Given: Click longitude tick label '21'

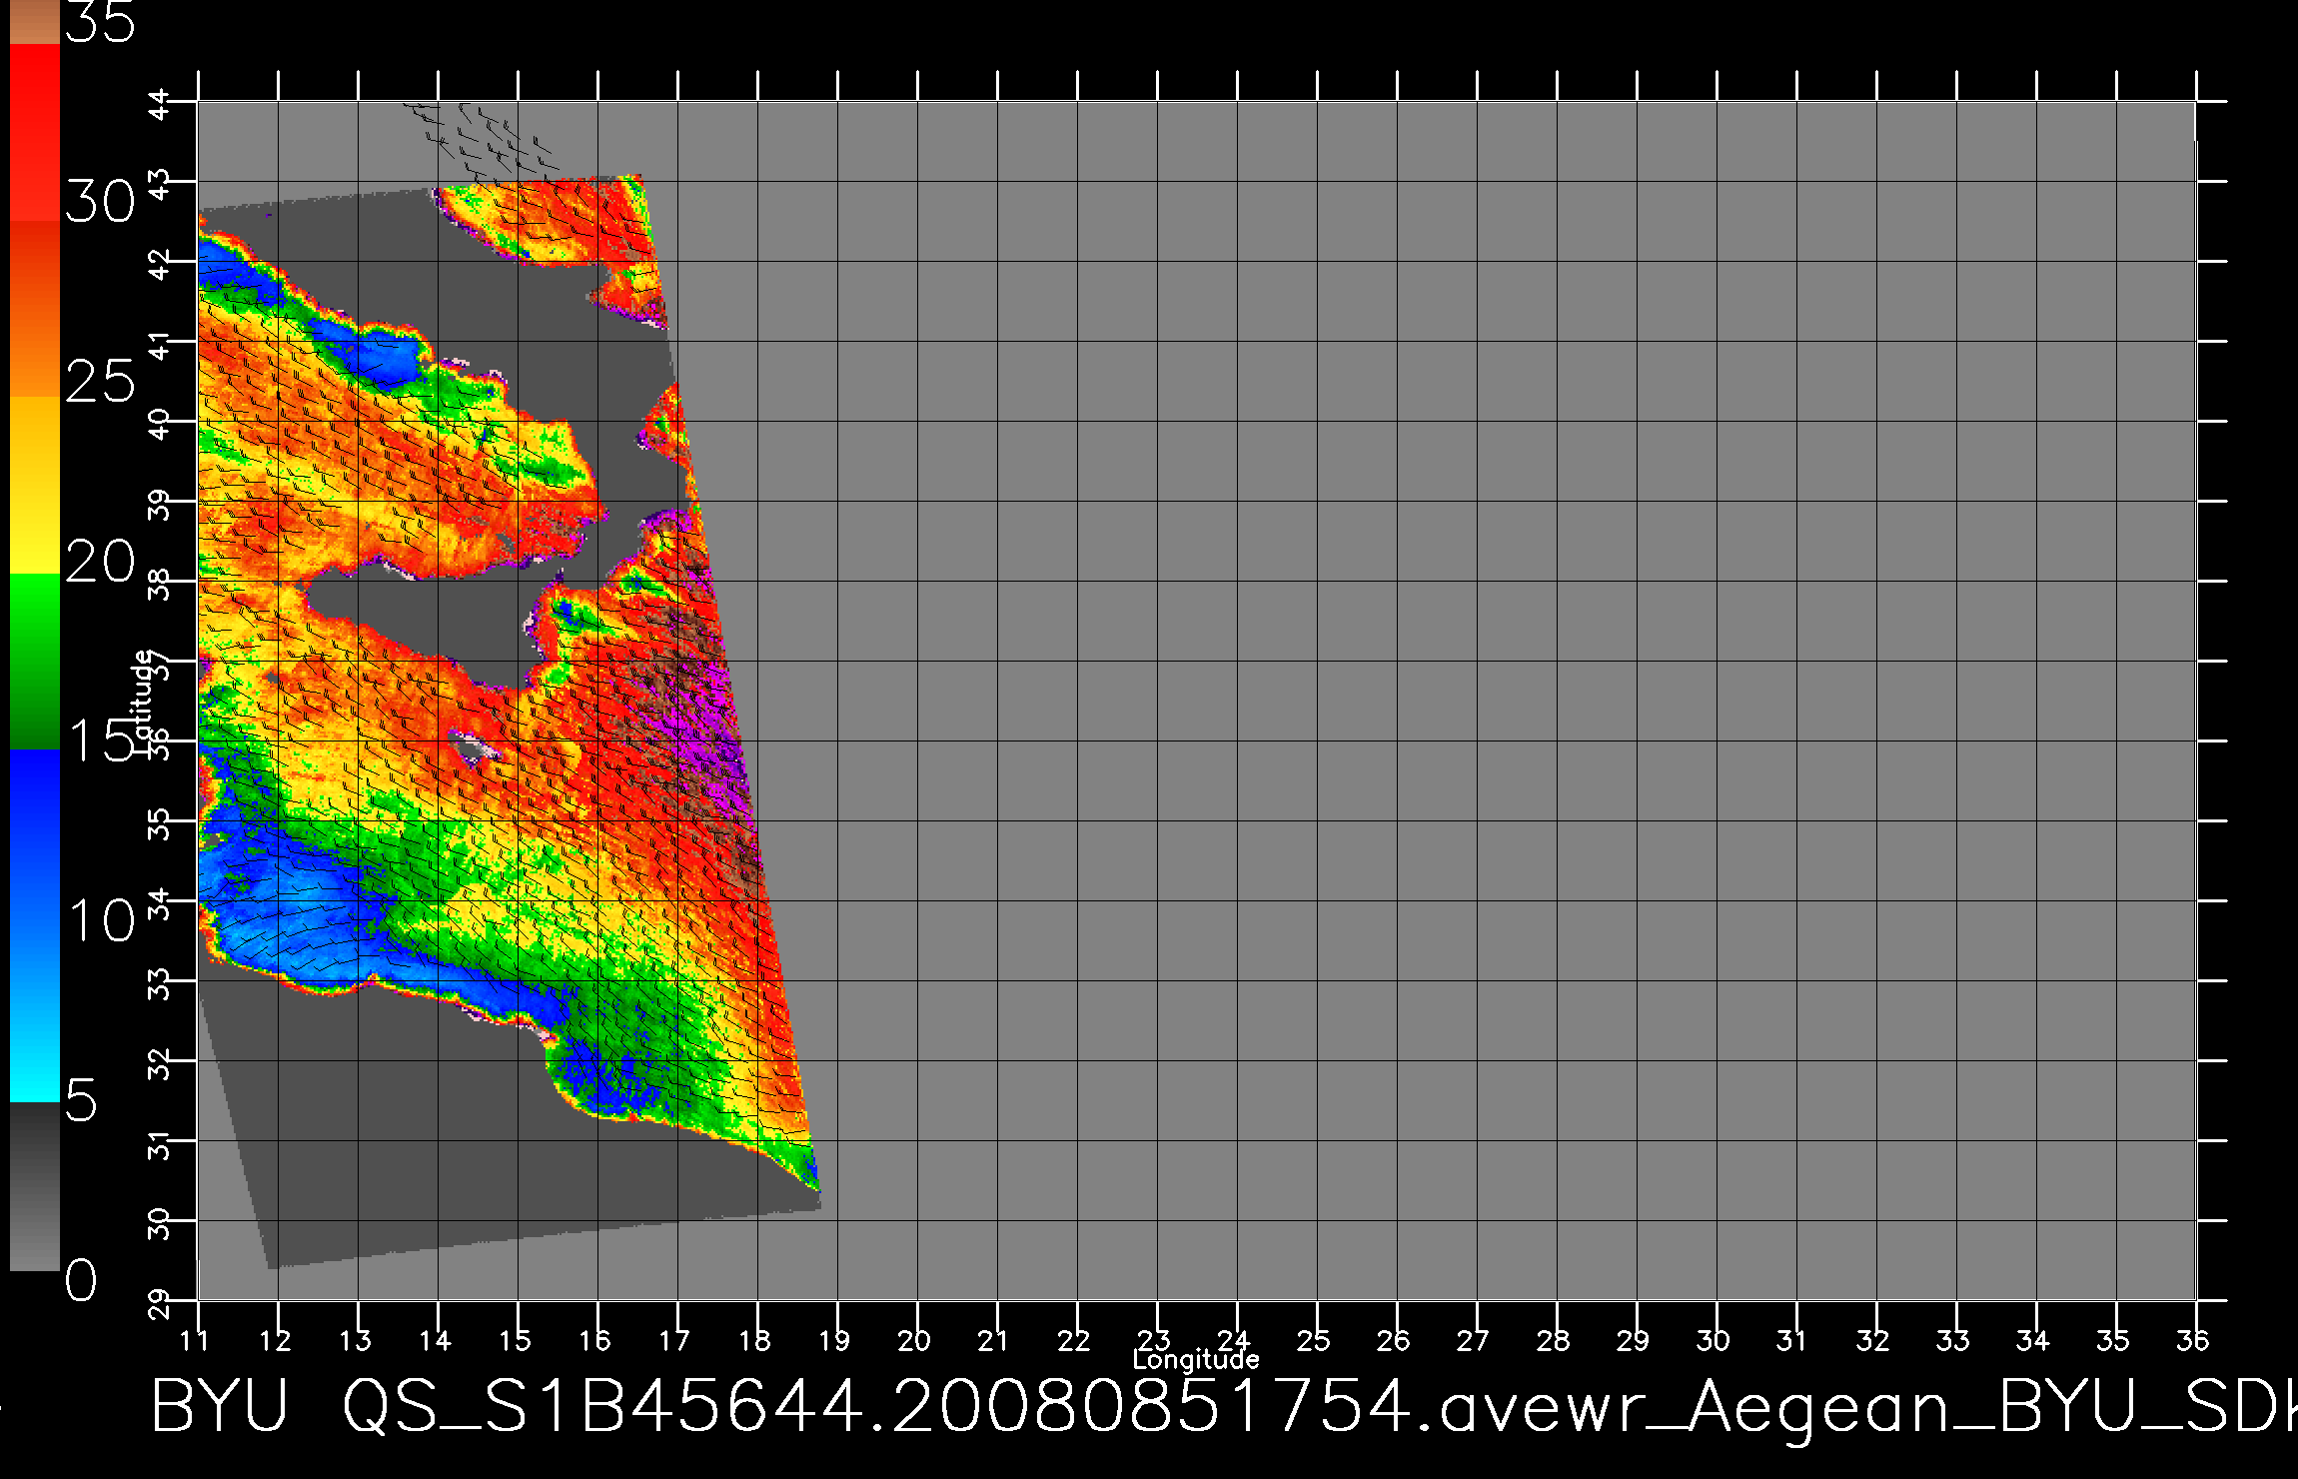Looking at the screenshot, I should click(993, 1339).
